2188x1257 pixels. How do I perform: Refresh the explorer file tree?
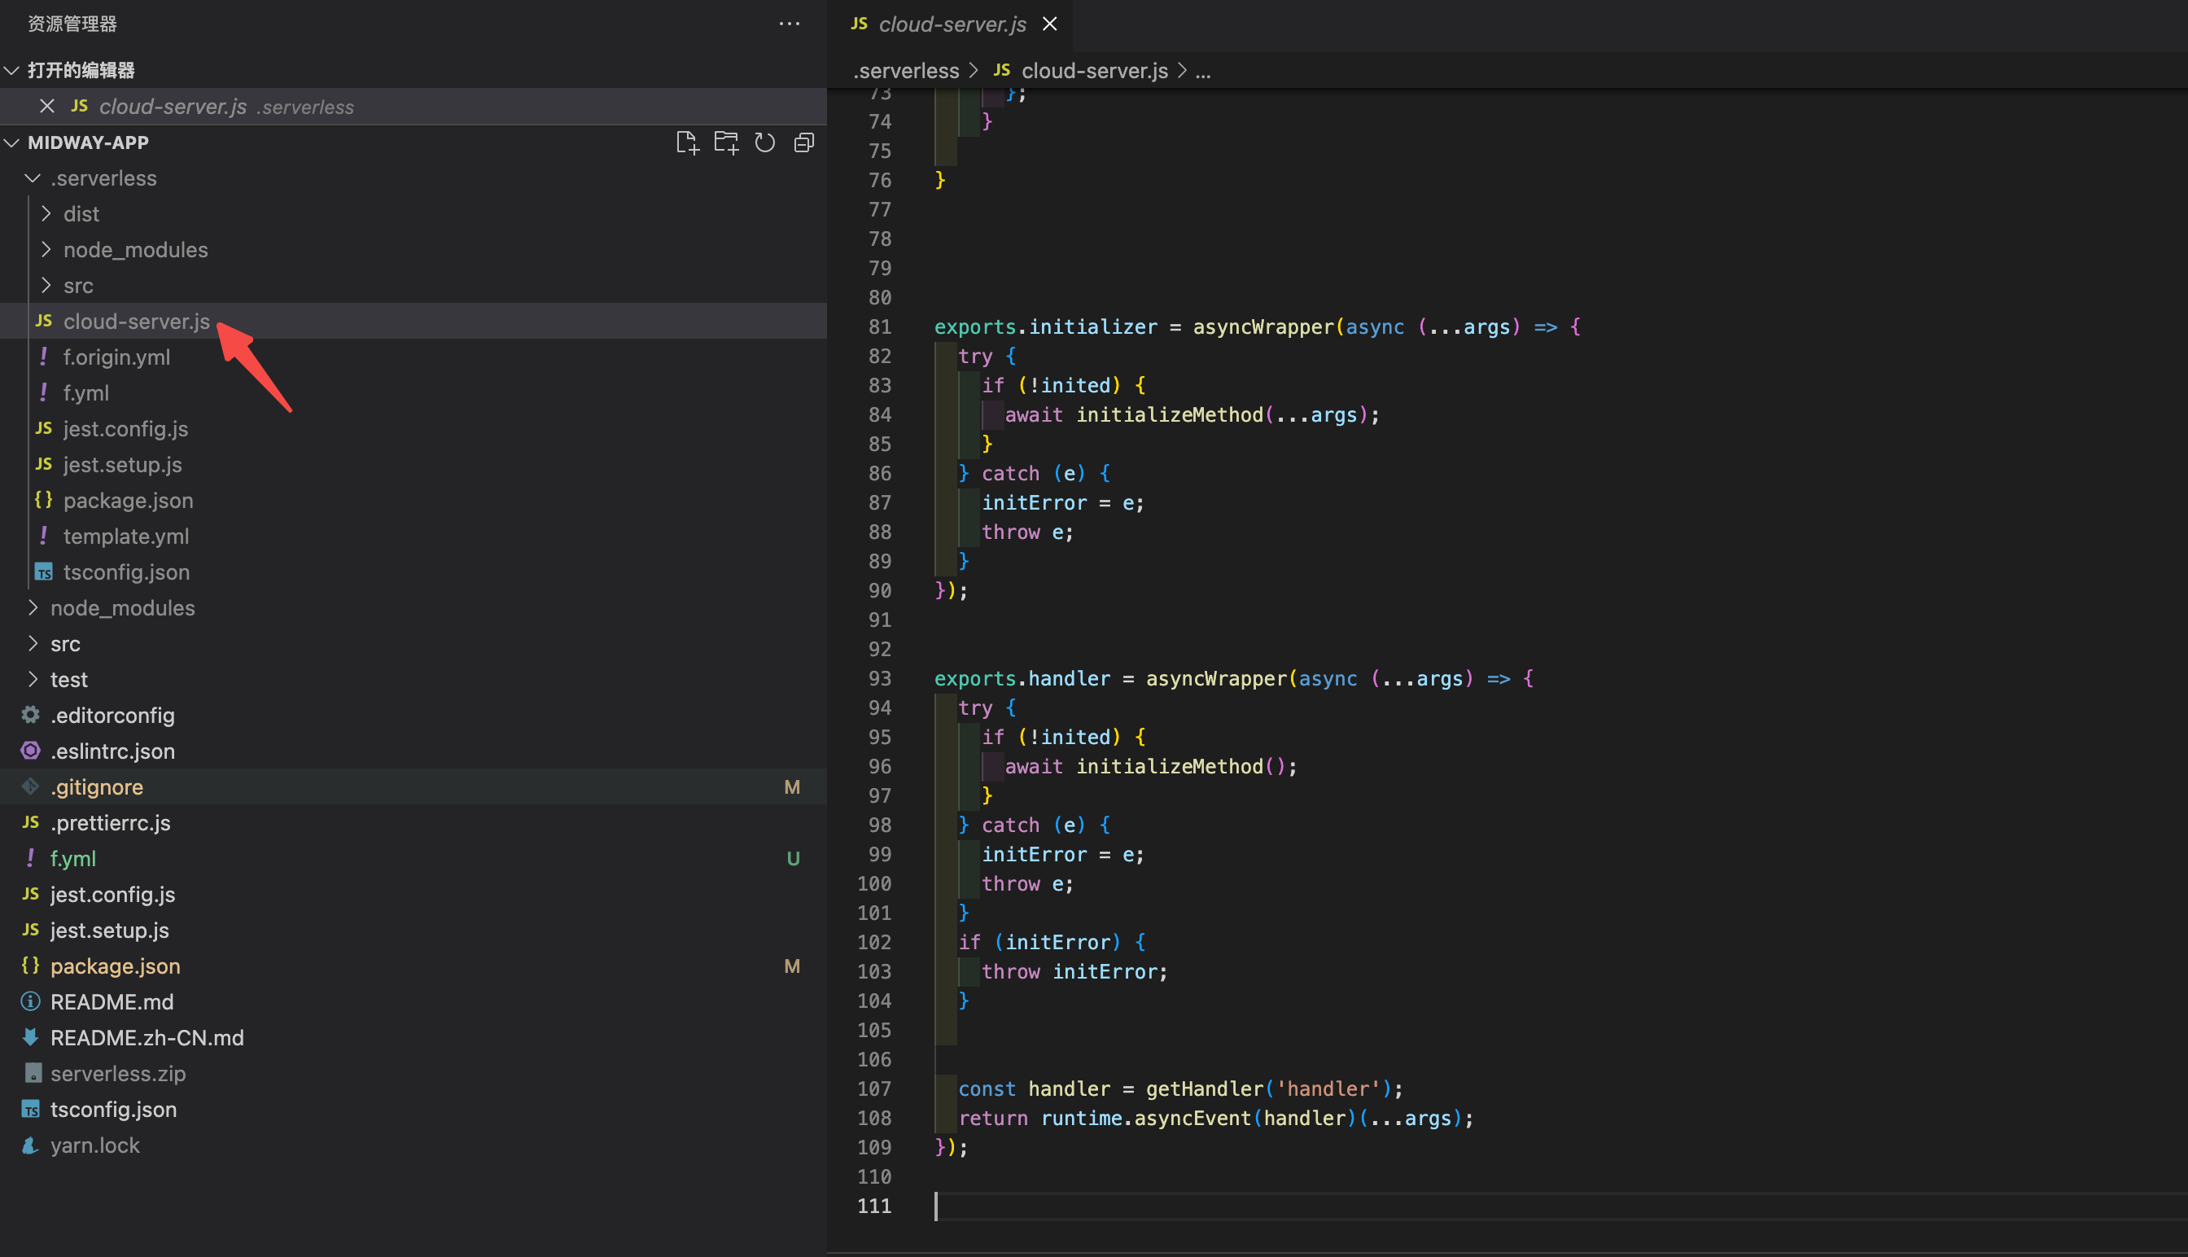(x=764, y=142)
